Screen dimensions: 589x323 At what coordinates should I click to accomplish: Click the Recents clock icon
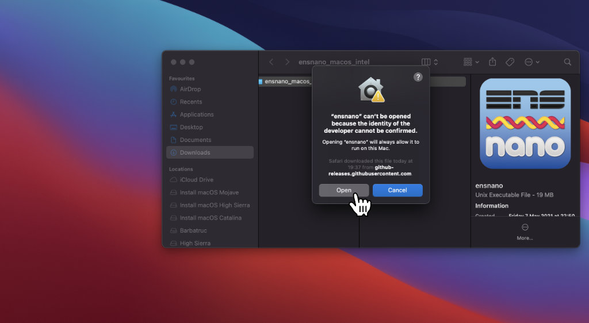[173, 102]
